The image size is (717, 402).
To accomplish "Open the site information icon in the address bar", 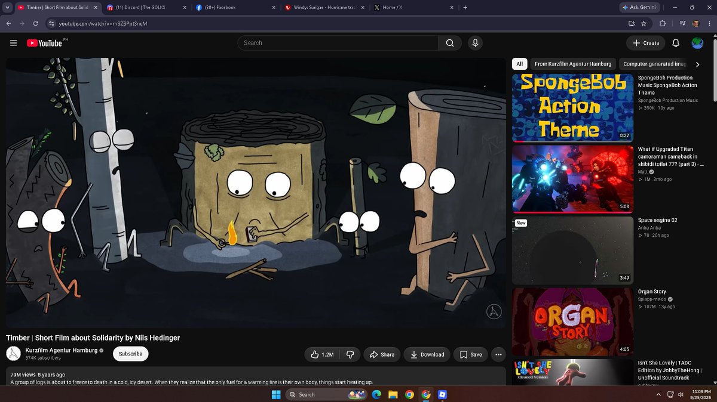I will coord(52,23).
